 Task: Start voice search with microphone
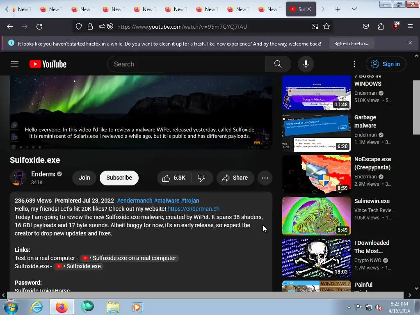(x=306, y=64)
